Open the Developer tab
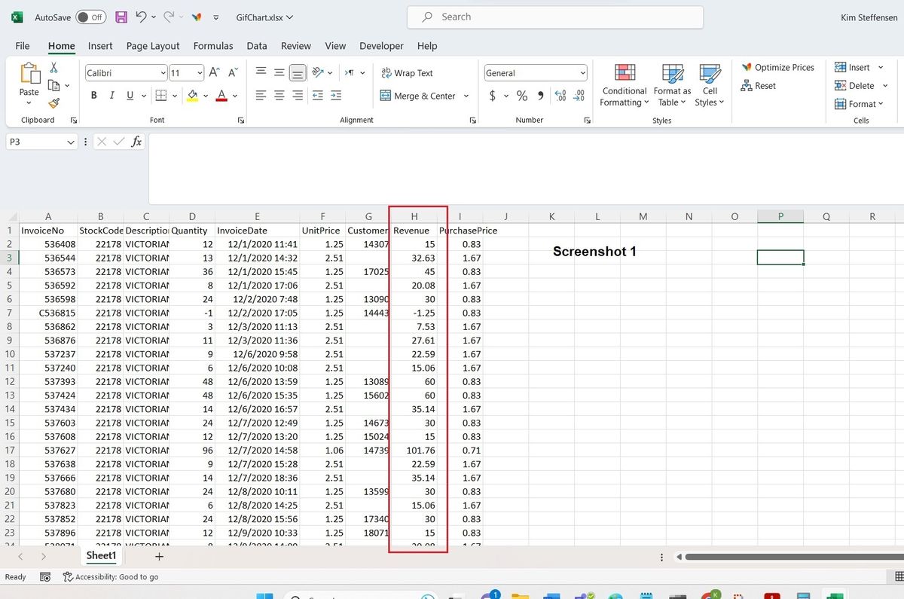This screenshot has height=599, width=904. click(x=381, y=46)
